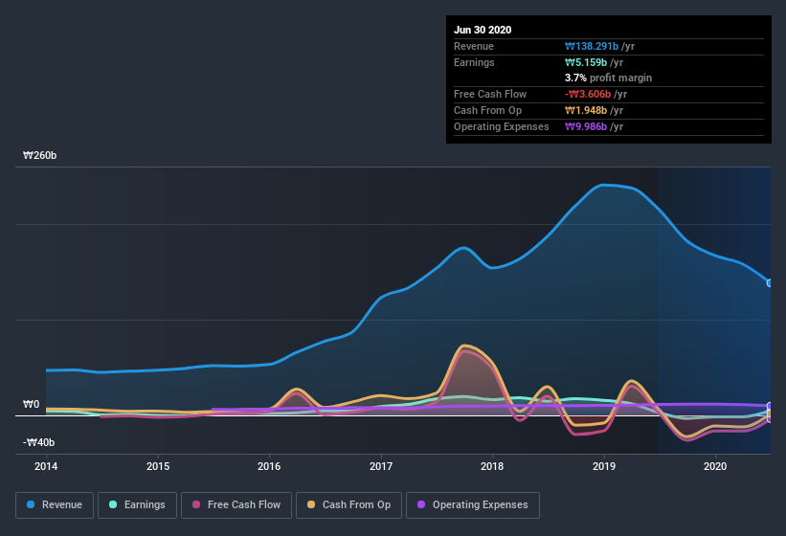The width and height of the screenshot is (786, 536).
Task: Click the ₩9.986b operating expenses value
Action: click(x=586, y=126)
